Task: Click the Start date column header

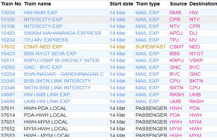Action: (x=121, y=4)
